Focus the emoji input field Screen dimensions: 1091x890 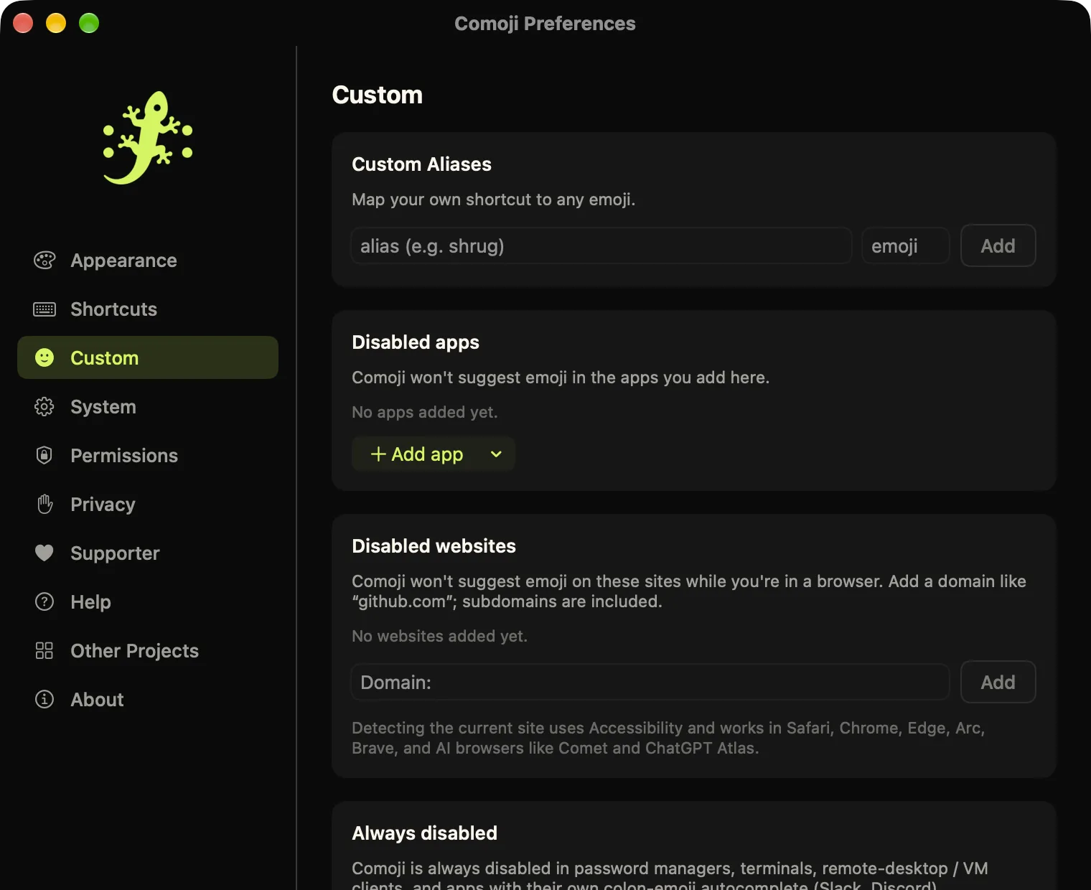(905, 246)
